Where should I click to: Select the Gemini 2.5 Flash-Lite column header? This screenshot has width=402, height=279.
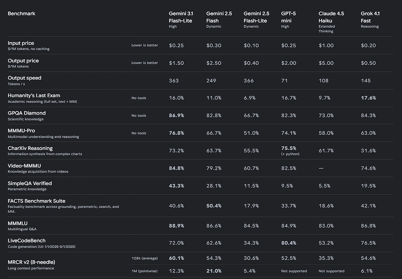(x=255, y=17)
